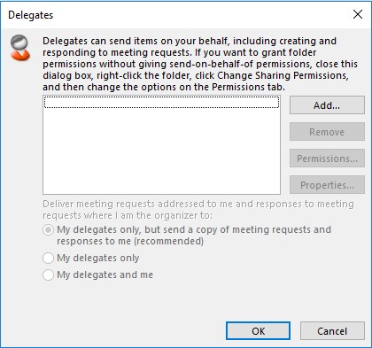
Task: Confirm with the OK button
Action: [x=258, y=331]
